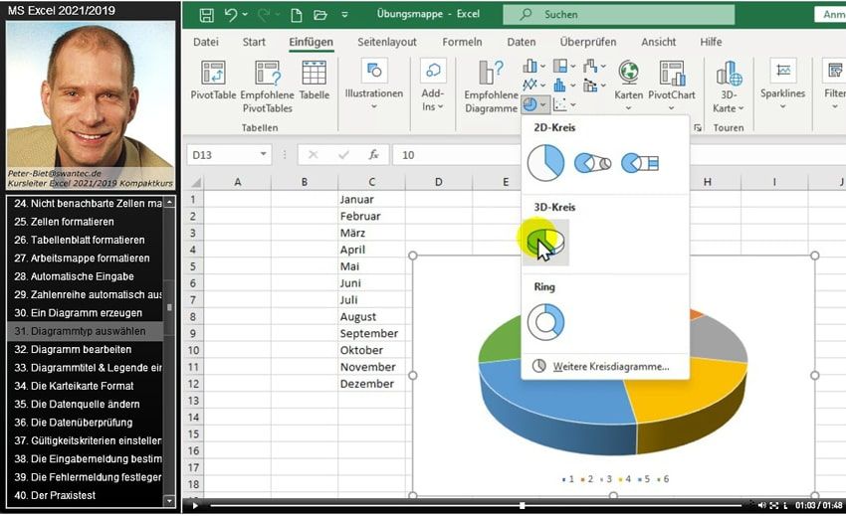846x516 pixels.
Task: Open the Seitenlayout ribbon tab
Action: 387,42
